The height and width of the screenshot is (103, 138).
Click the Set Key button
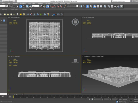[x=136, y=102]
